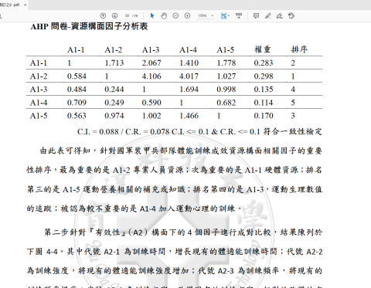Select the highlighter pen tool
This screenshot has height=288, width=371.
(x=267, y=15)
